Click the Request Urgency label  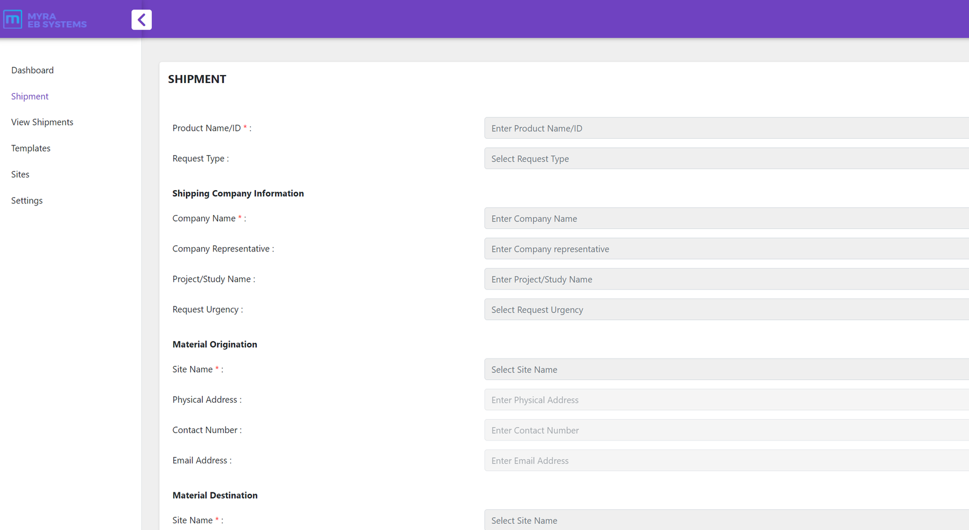(x=208, y=310)
